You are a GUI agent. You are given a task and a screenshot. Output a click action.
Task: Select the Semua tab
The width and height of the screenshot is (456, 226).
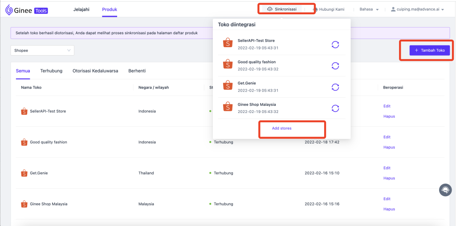click(x=23, y=71)
